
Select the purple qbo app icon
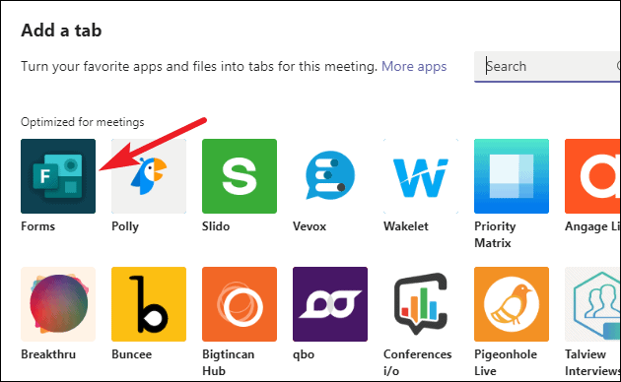330,304
